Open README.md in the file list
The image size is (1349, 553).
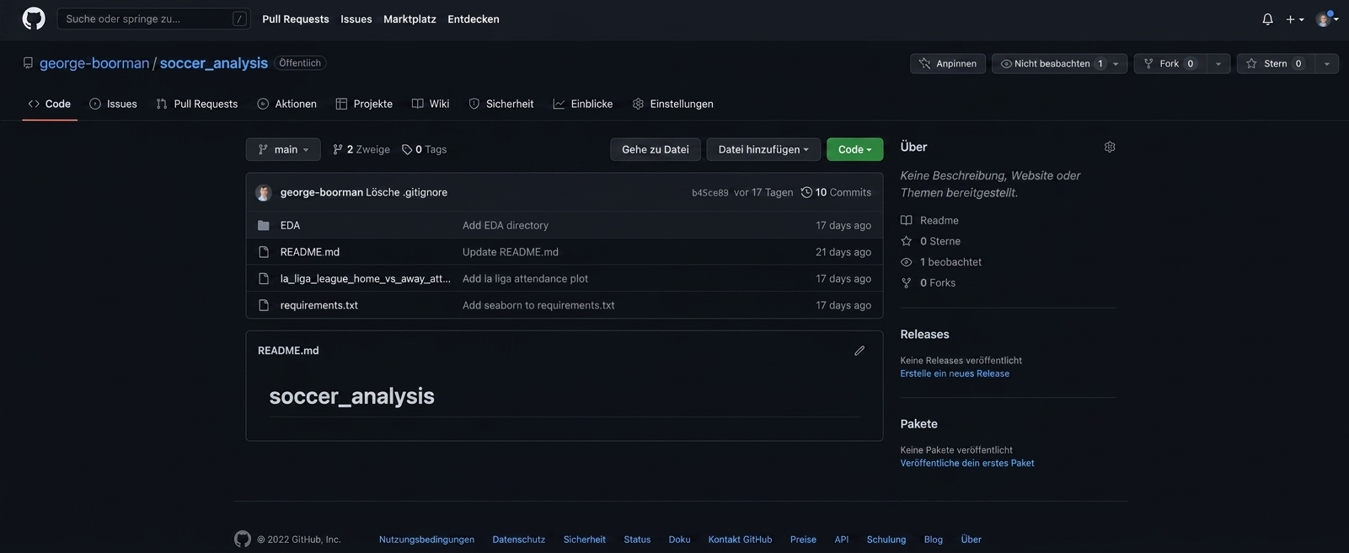pyautogui.click(x=310, y=252)
